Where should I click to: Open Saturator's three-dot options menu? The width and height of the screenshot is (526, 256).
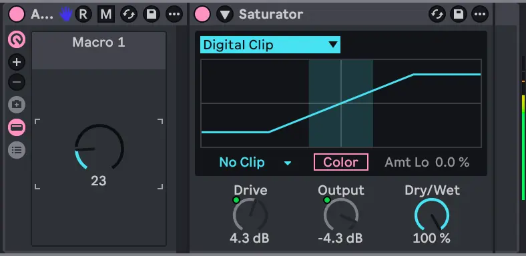tap(480, 15)
